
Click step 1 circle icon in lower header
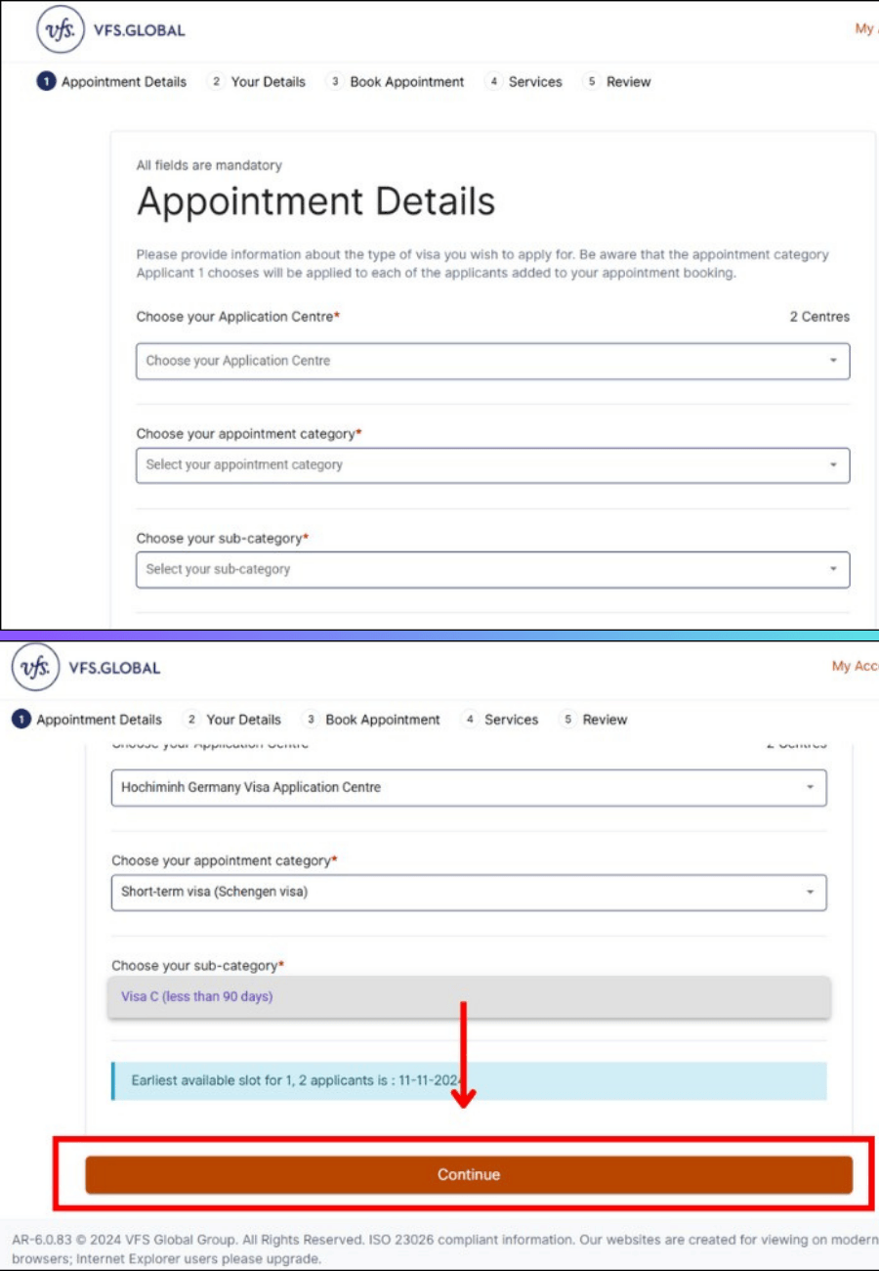[21, 720]
